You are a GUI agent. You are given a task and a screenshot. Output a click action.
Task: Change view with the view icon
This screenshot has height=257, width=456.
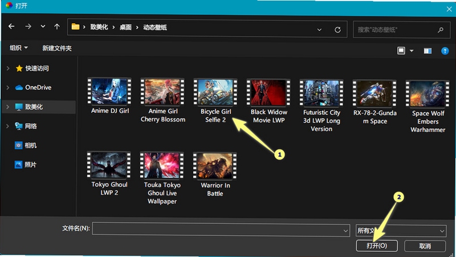[x=401, y=51]
